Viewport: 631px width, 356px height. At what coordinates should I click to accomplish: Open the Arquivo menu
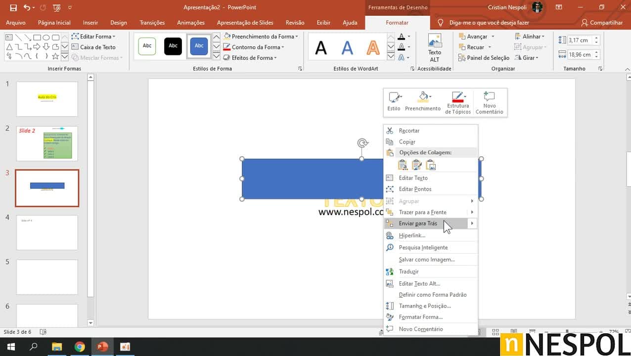[16, 23]
